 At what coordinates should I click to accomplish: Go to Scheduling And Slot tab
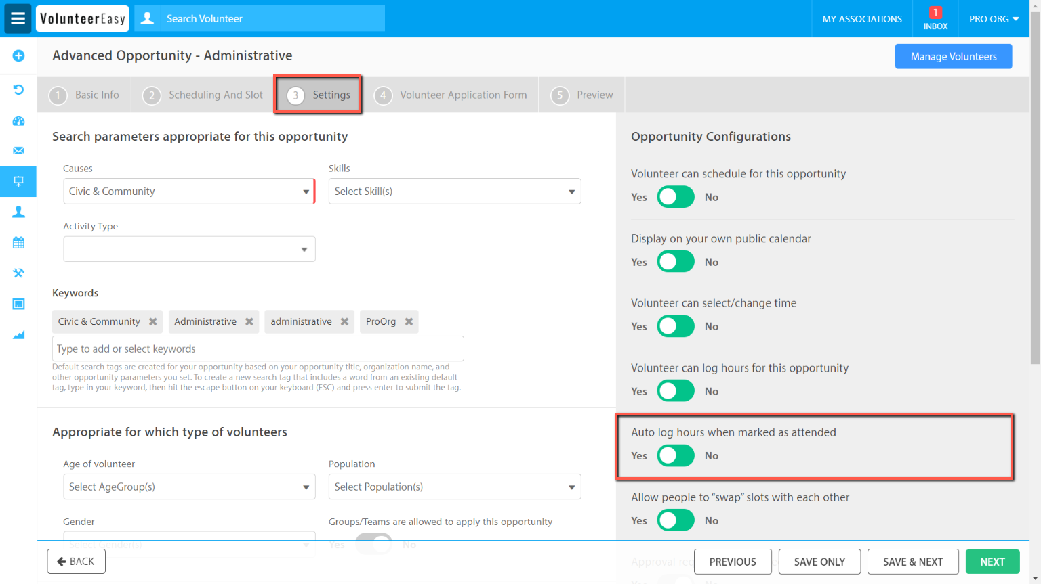click(x=203, y=95)
